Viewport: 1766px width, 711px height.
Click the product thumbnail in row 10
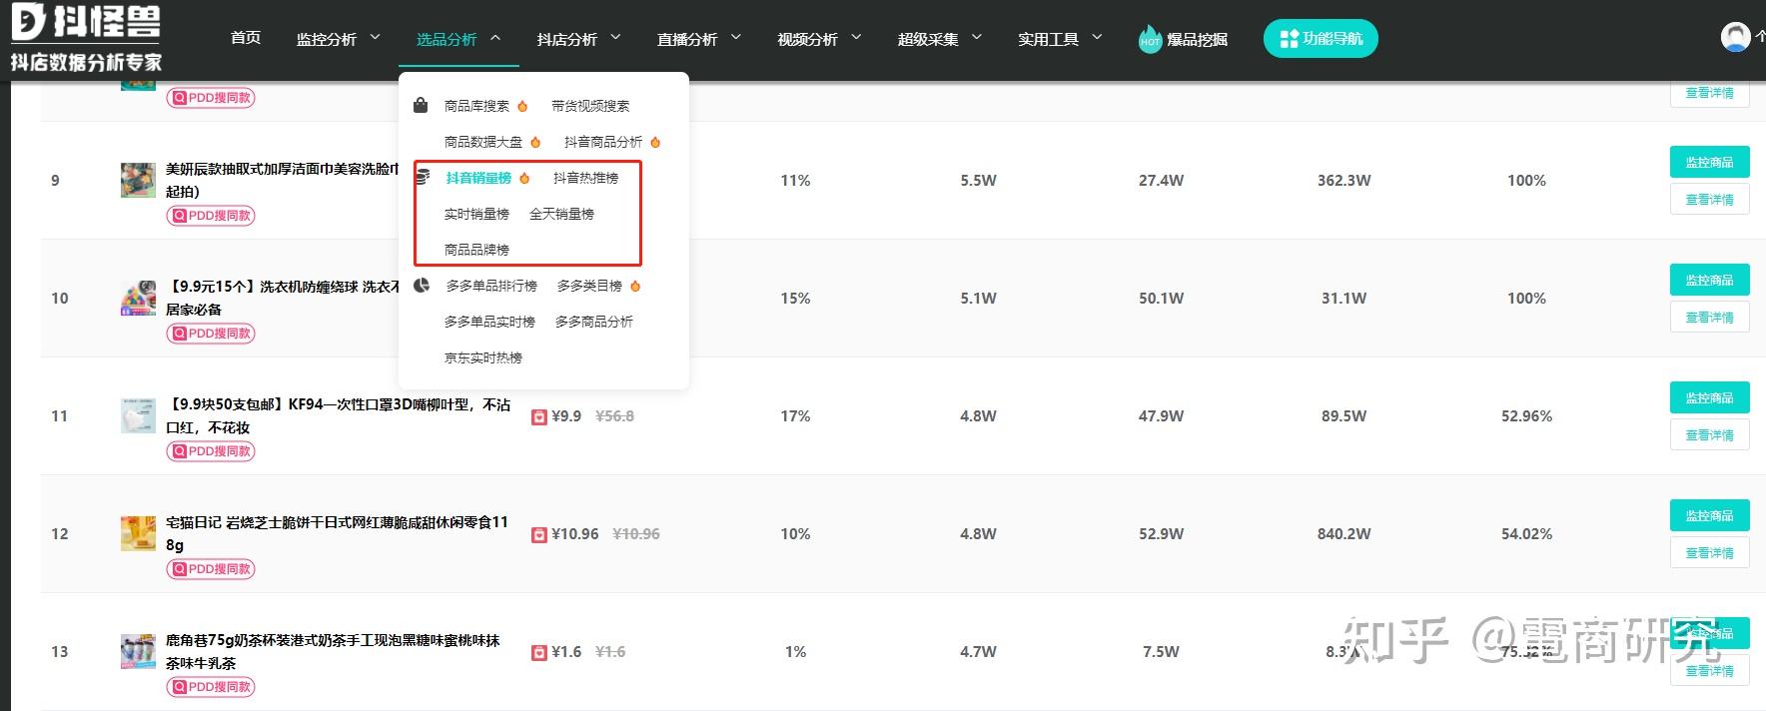click(x=138, y=298)
